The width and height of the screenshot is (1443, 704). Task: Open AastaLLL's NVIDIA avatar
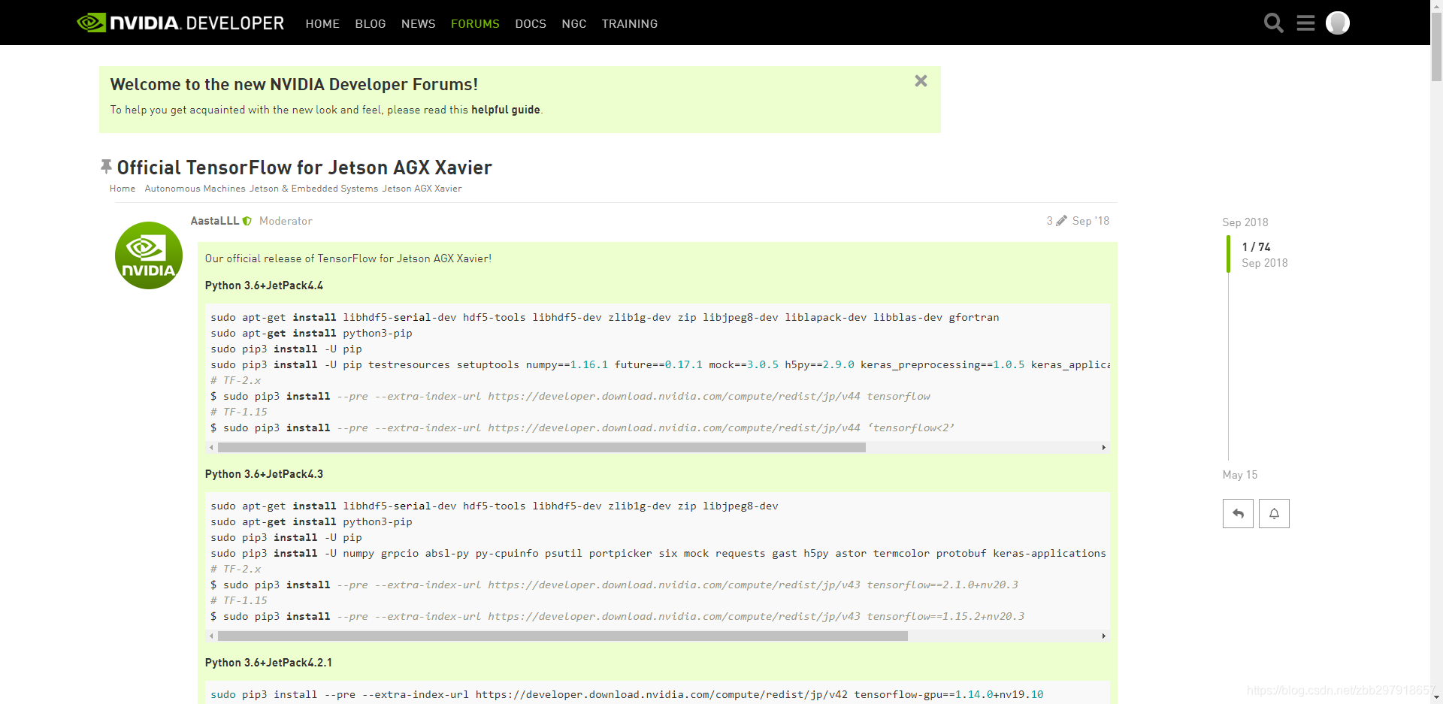click(149, 255)
